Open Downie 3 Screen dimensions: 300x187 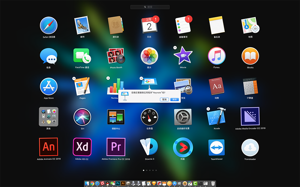(149, 147)
